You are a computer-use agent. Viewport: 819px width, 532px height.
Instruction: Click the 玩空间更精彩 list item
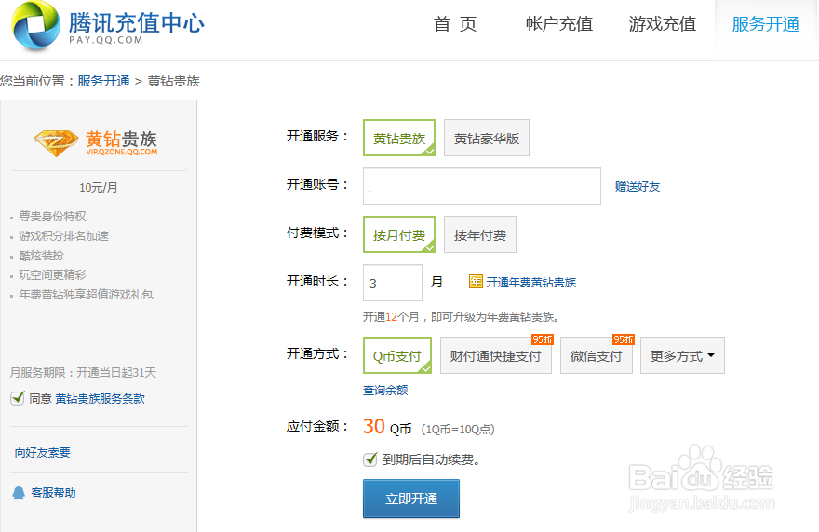click(52, 275)
